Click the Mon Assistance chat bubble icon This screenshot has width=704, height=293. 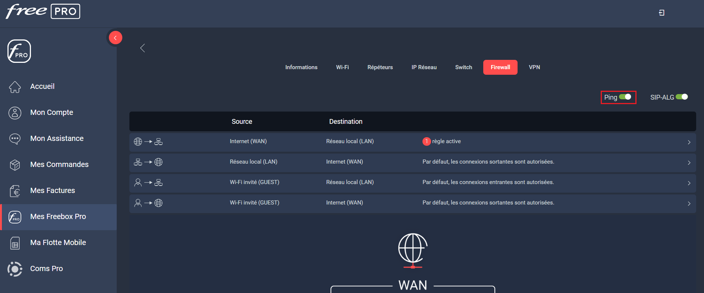(15, 139)
